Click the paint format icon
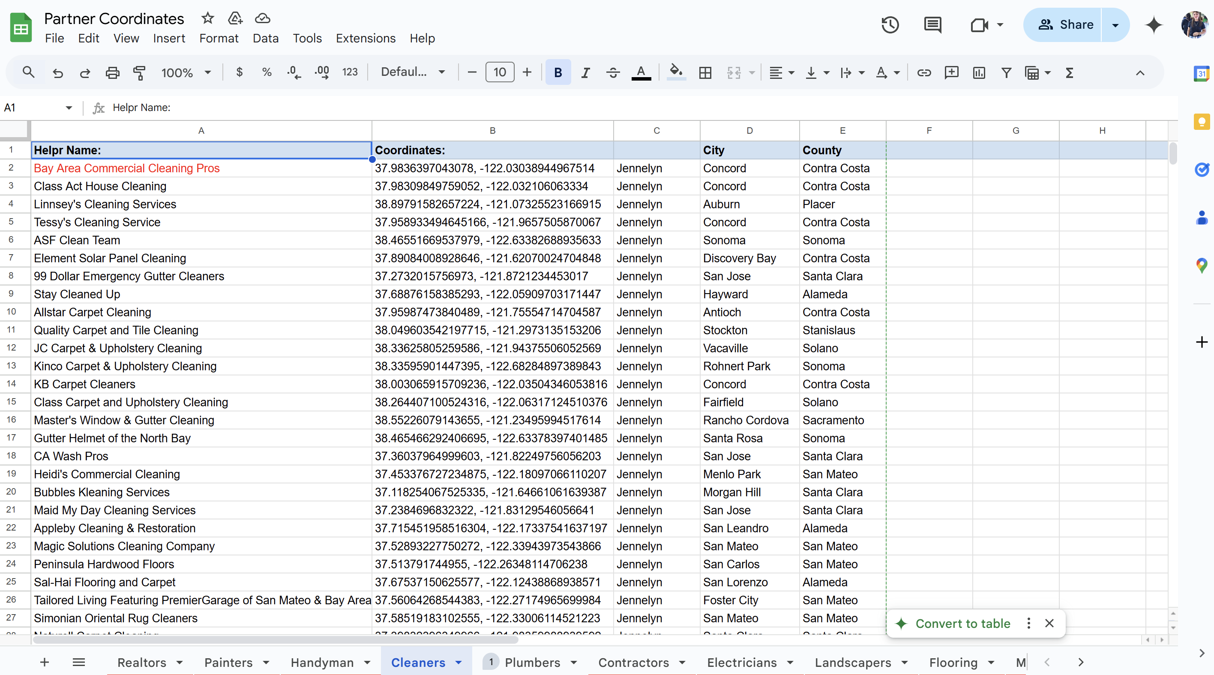The width and height of the screenshot is (1214, 675). pos(140,72)
